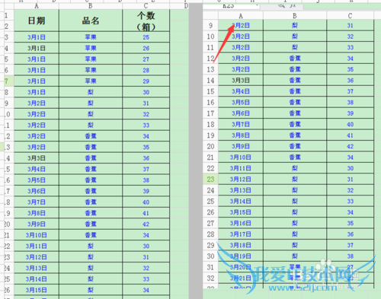Viewport: 381px width, 299px height.
Task: Select column C header in the left sheet
Action: click(x=146, y=6)
